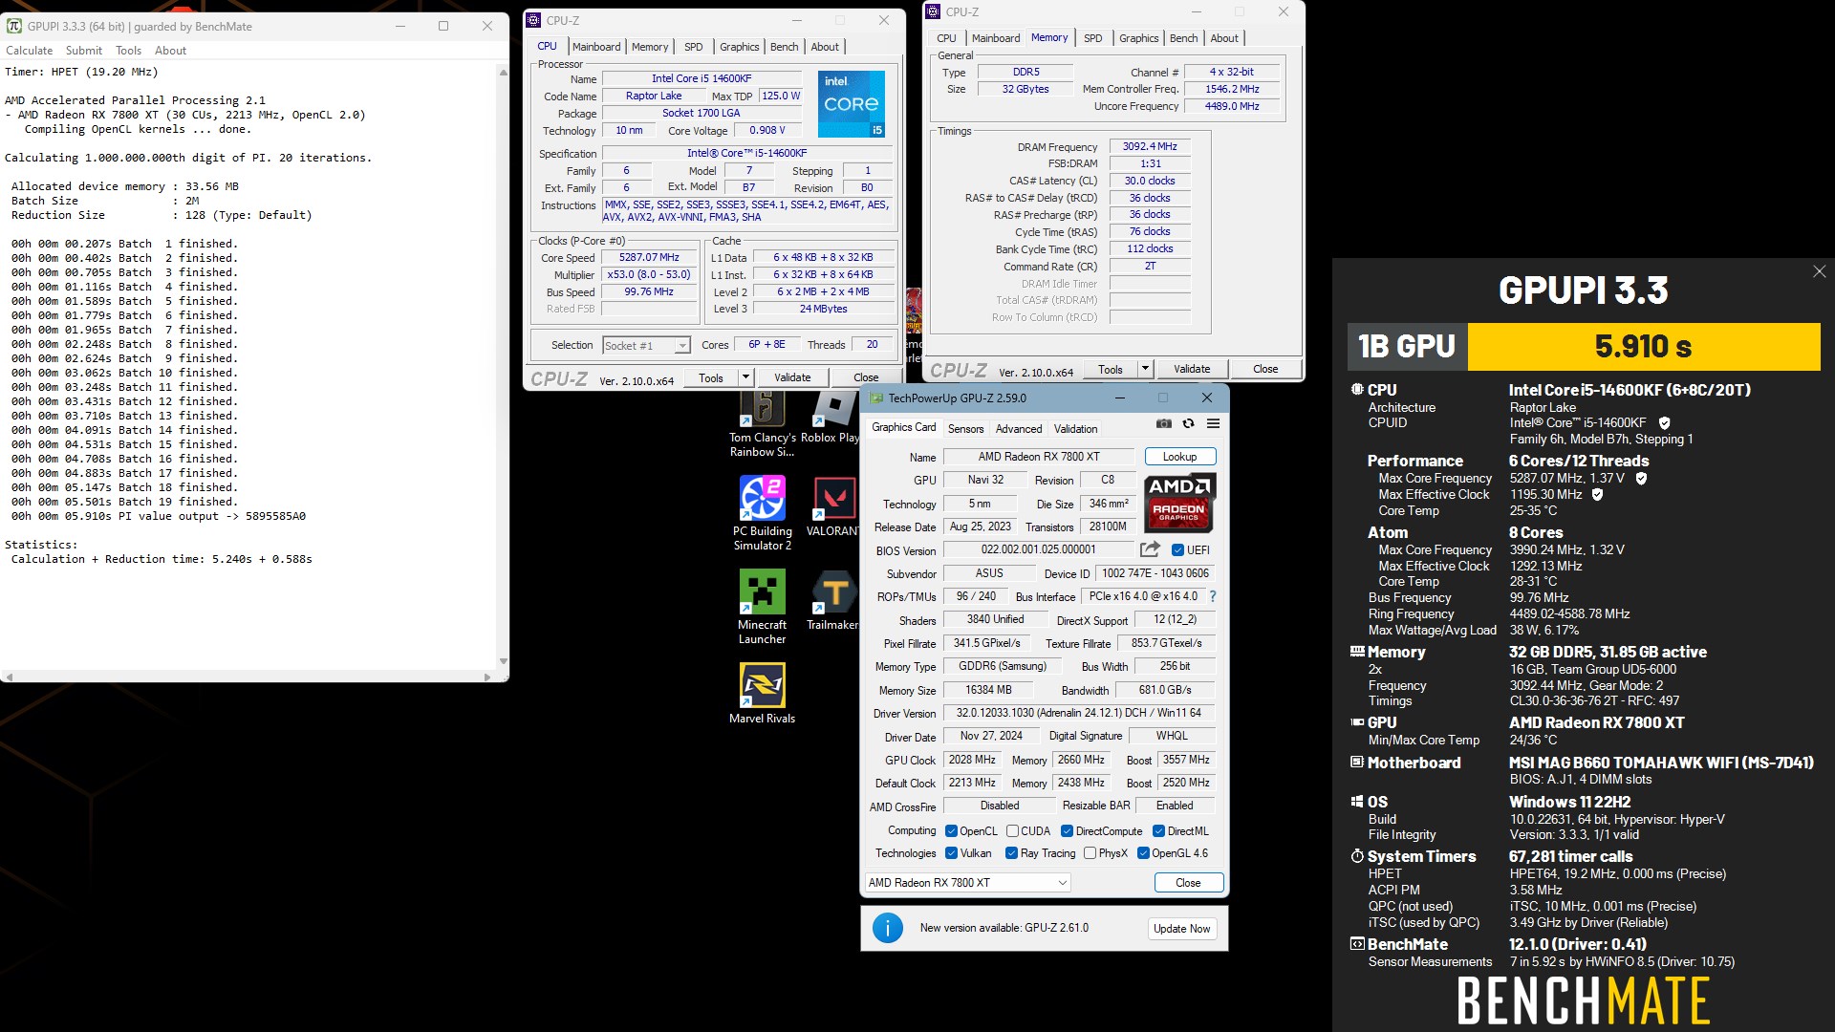Click GPUPI vertical scrollbar down arrow
This screenshot has width=1835, height=1032.
503,661
